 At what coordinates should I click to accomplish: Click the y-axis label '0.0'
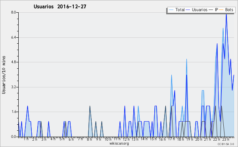(13, 137)
